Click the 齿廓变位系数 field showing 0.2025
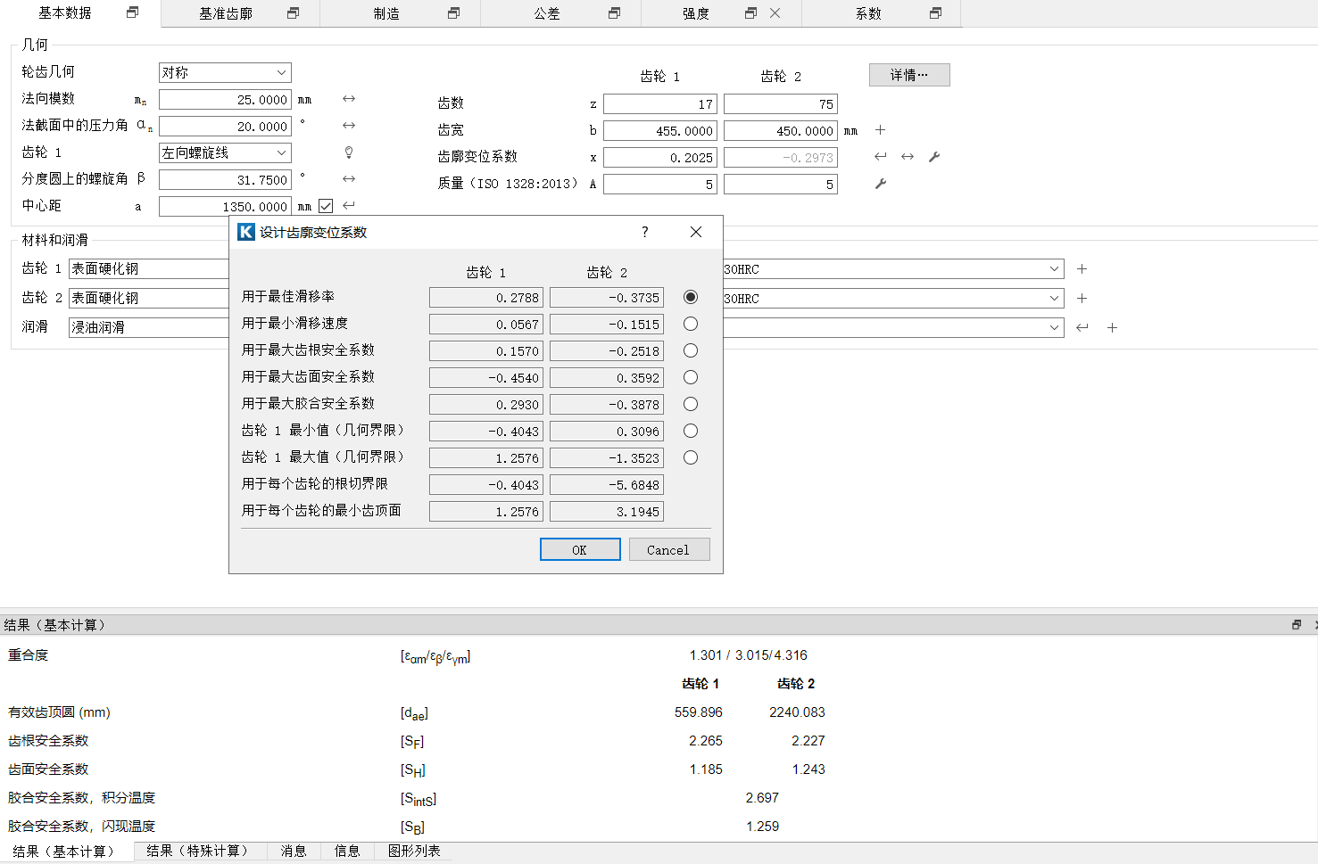This screenshot has width=1318, height=864. click(x=660, y=157)
